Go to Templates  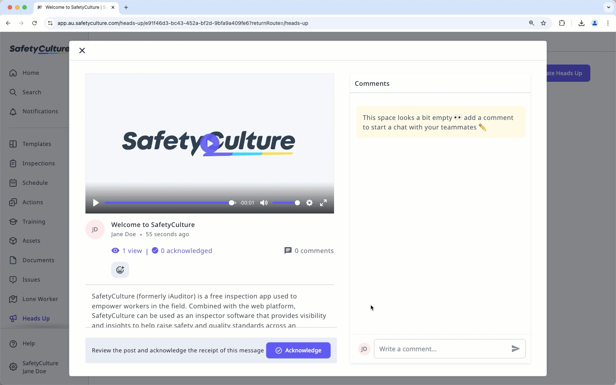pyautogui.click(x=30, y=144)
